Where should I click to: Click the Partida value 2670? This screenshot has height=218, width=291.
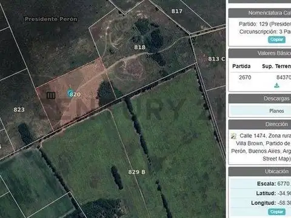[x=245, y=78]
